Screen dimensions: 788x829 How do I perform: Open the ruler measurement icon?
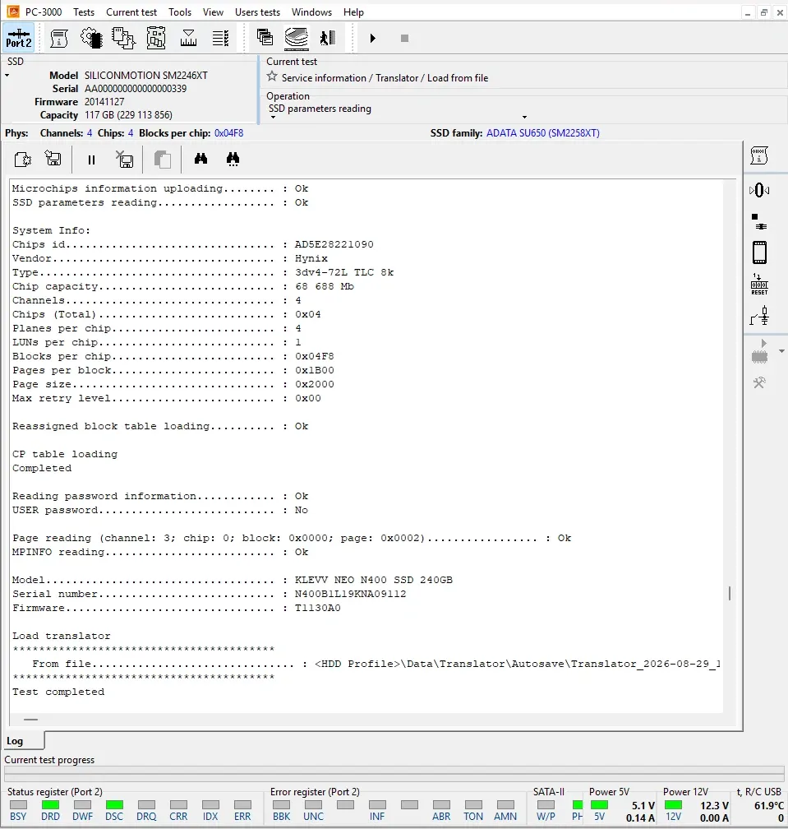pyautogui.click(x=188, y=38)
